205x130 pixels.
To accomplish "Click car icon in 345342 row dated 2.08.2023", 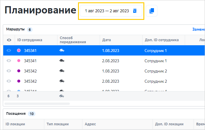I will (x=62, y=81).
